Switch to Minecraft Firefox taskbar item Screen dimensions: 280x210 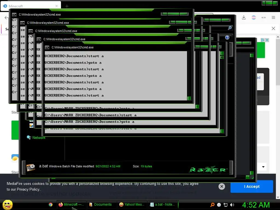point(71,205)
